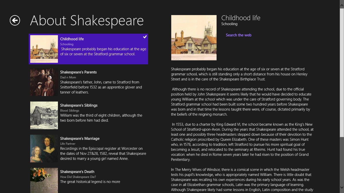Open the Shakespeare's Parents entry
Image resolution: width=344 pixels, height=193 pixels.
tap(78, 72)
